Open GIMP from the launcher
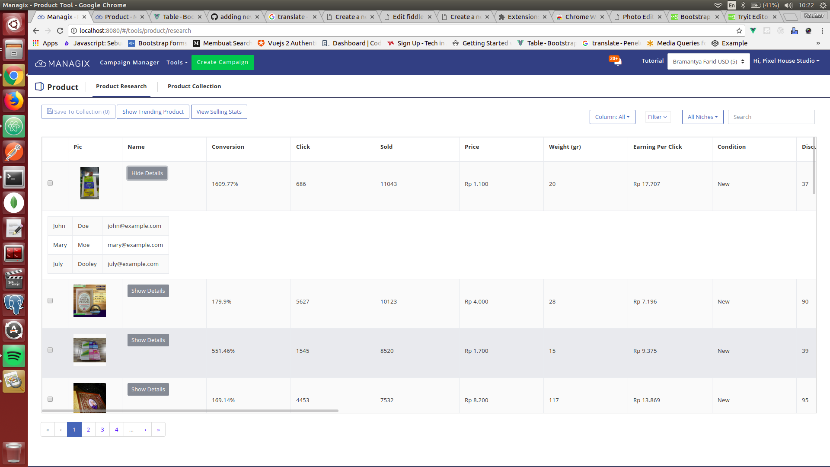 [14, 381]
